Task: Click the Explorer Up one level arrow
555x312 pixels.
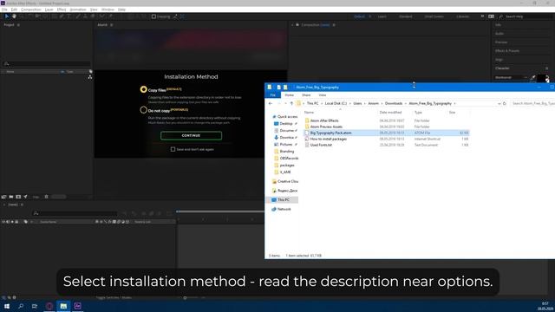Action: (291, 104)
